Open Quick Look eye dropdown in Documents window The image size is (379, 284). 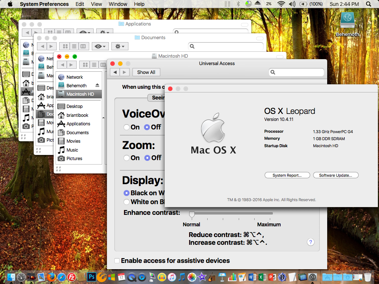(100, 46)
